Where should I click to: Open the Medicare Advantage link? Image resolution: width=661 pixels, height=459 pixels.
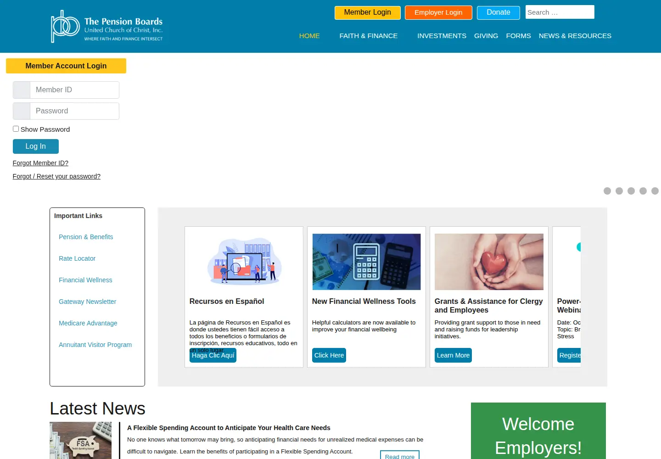pos(88,323)
